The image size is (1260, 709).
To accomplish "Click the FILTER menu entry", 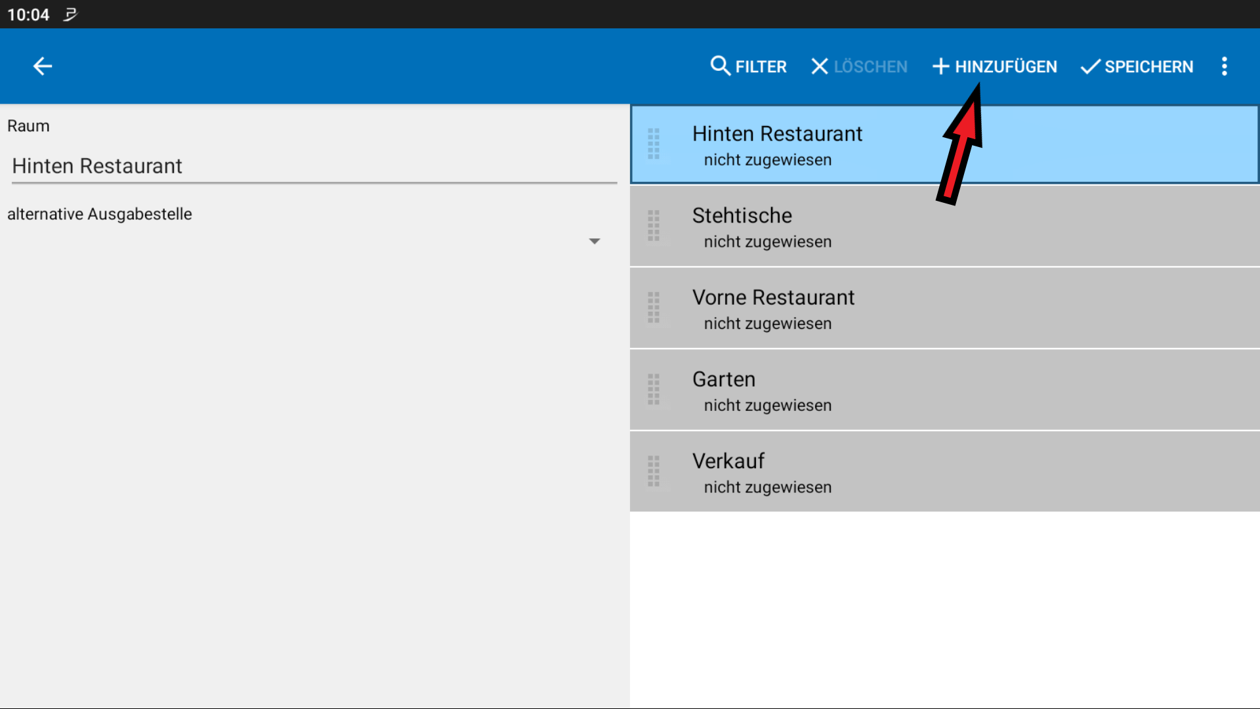I will click(x=761, y=66).
